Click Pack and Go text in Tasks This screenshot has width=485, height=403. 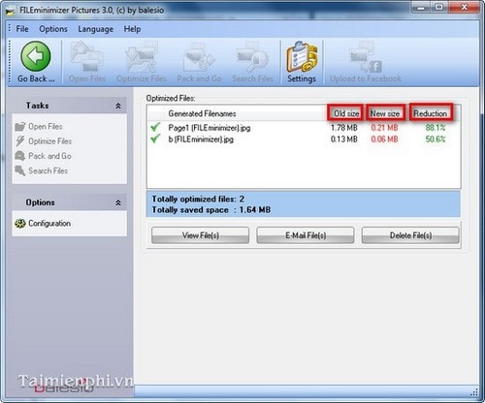coord(49,156)
